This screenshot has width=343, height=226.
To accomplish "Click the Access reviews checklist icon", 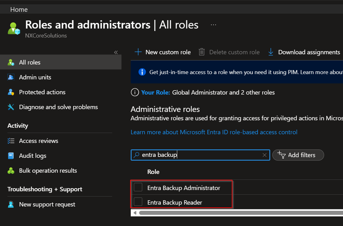I will pos(11,141).
